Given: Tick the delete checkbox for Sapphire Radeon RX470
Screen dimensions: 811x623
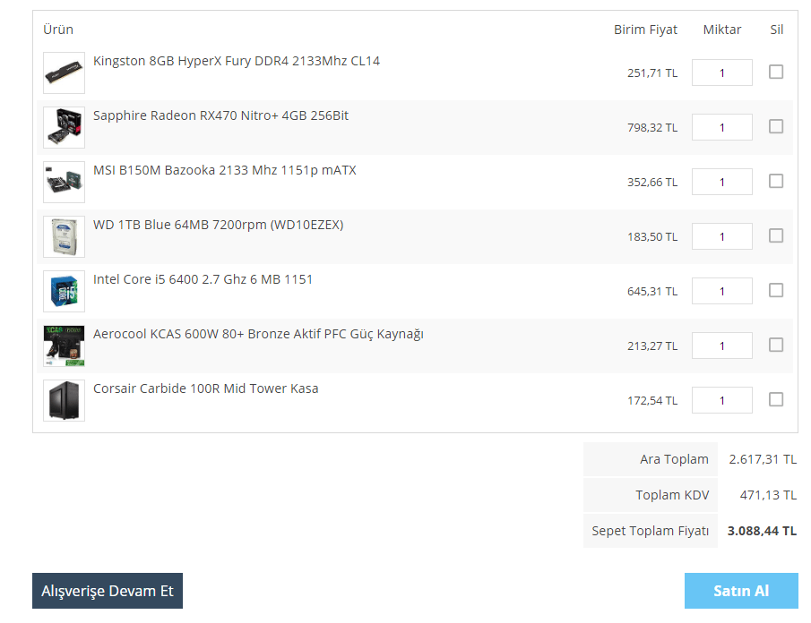Looking at the screenshot, I should click(x=776, y=126).
